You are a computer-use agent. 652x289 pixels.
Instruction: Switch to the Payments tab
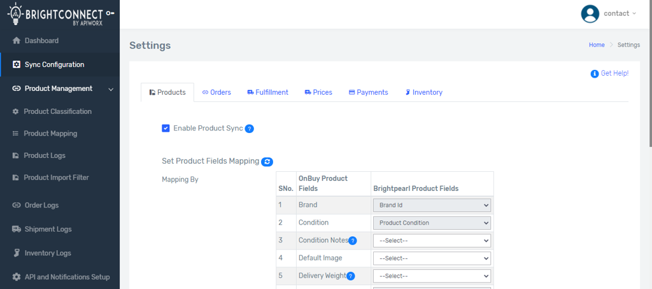tap(369, 92)
